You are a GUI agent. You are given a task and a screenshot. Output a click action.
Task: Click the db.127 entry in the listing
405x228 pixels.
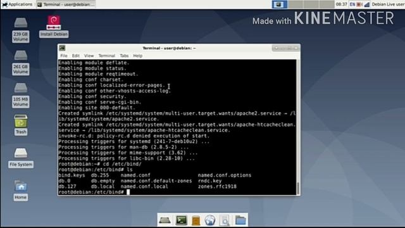click(x=67, y=186)
